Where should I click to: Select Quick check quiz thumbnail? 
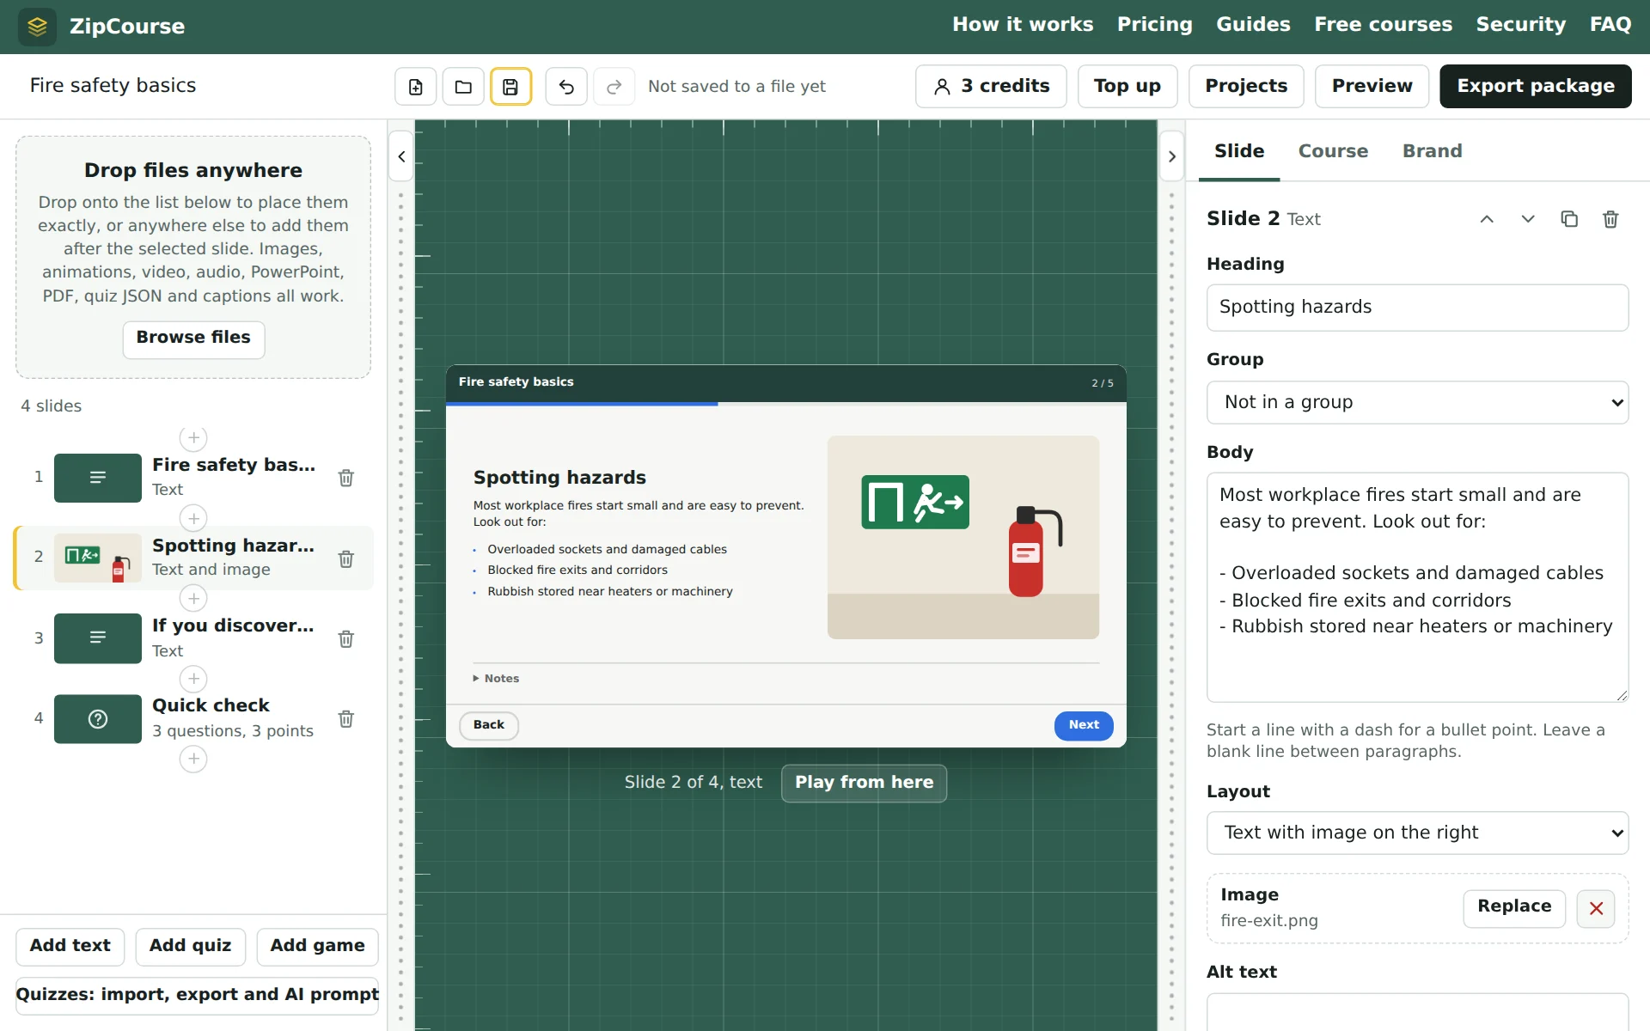(98, 719)
